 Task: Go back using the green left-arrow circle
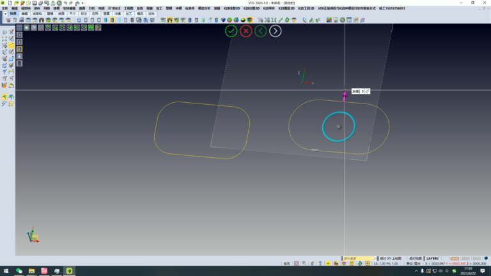click(261, 31)
